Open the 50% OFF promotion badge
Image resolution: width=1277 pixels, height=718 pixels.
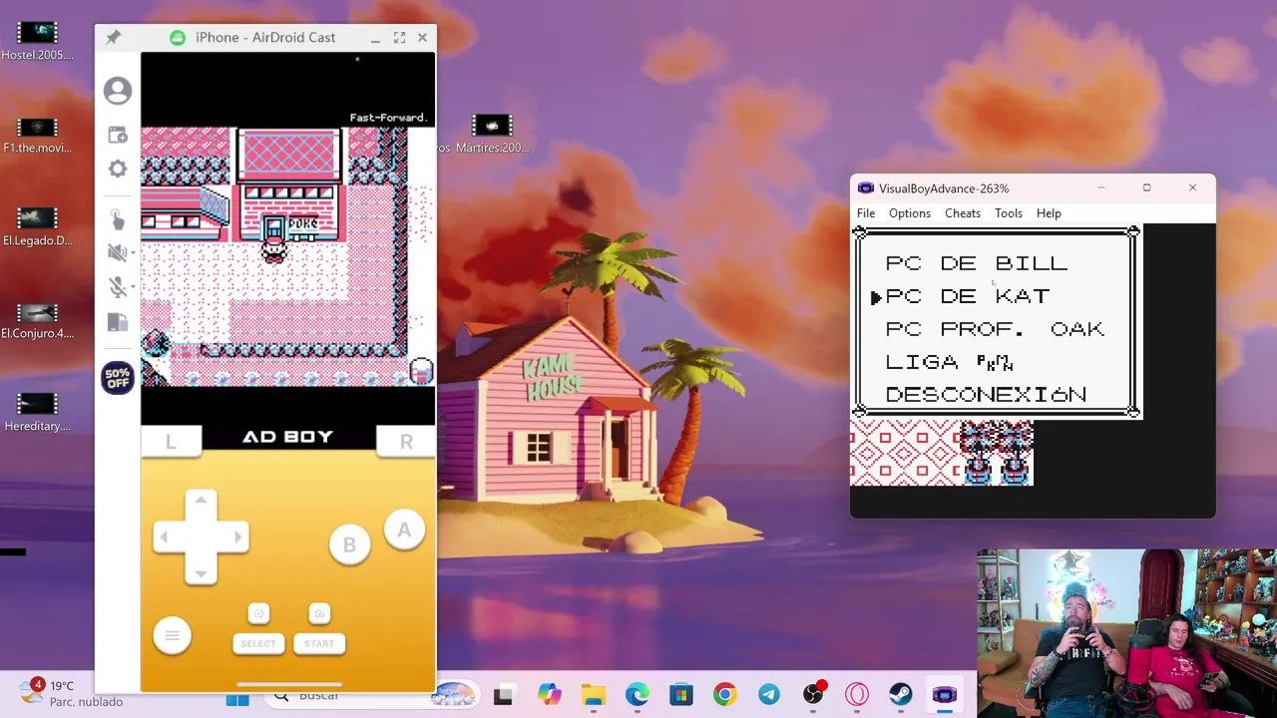tap(118, 378)
